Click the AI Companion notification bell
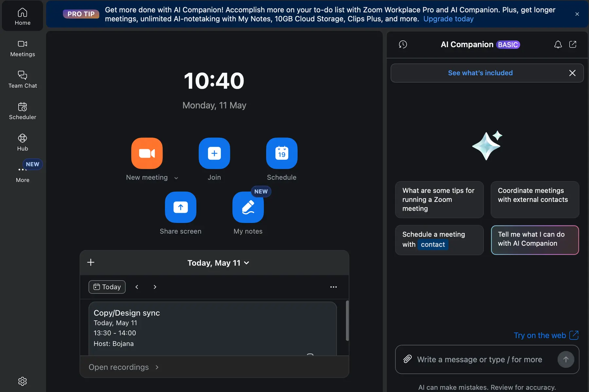Screen dimensions: 589x392 point(558,45)
